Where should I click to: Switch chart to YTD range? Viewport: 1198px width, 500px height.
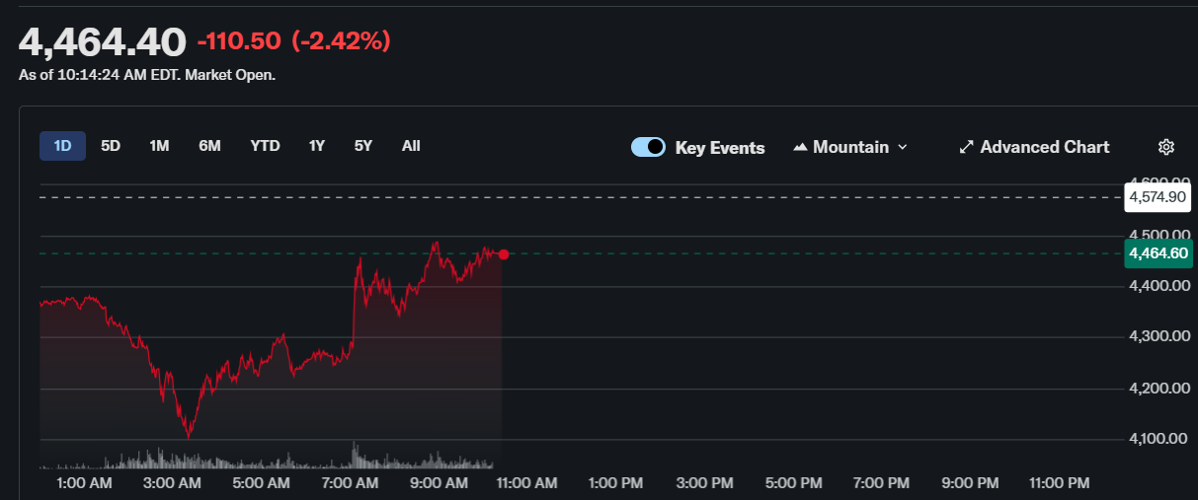click(265, 146)
